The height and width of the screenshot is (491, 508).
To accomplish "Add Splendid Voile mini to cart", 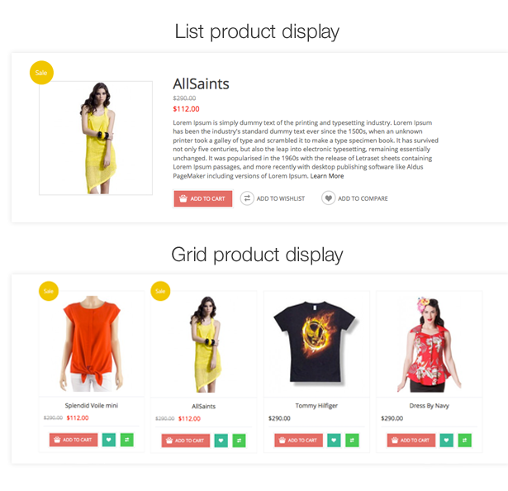I will pos(74,440).
